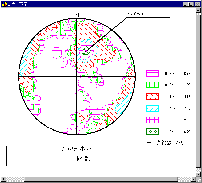Click the コンター表示 window title text

pyautogui.click(x=18, y=4)
